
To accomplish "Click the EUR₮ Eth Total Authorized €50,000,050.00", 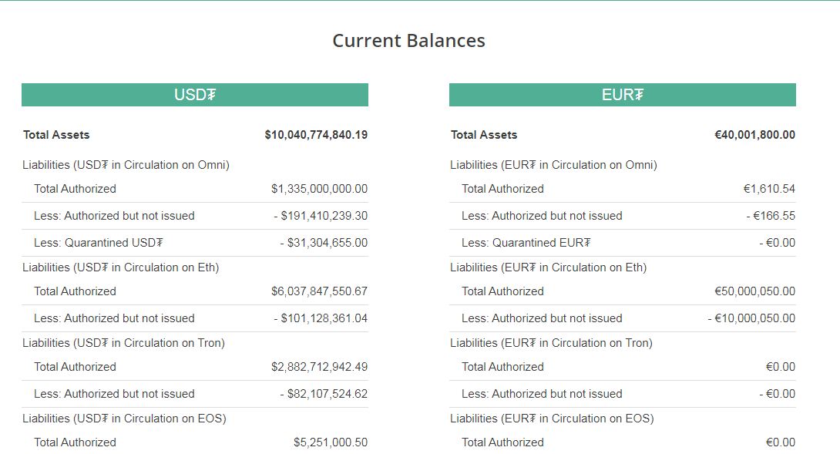I will click(x=754, y=291).
